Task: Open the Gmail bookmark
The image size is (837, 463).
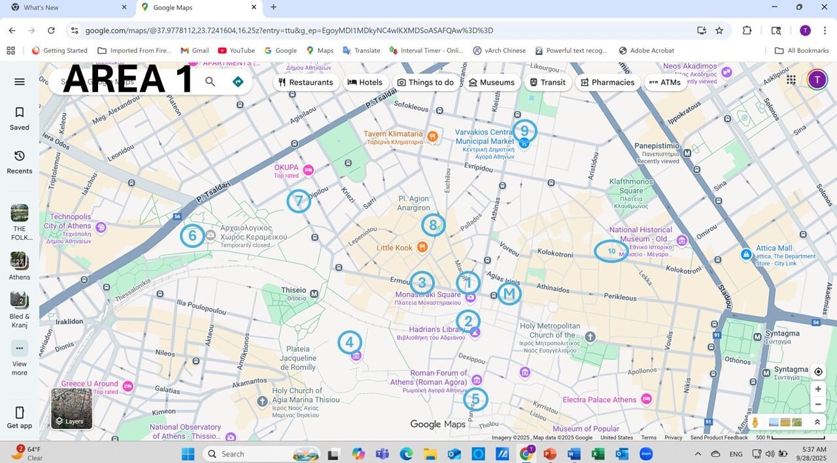Action: click(x=195, y=50)
